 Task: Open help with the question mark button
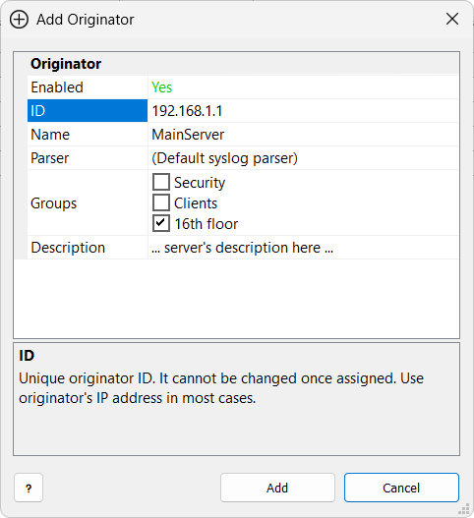coord(29,488)
